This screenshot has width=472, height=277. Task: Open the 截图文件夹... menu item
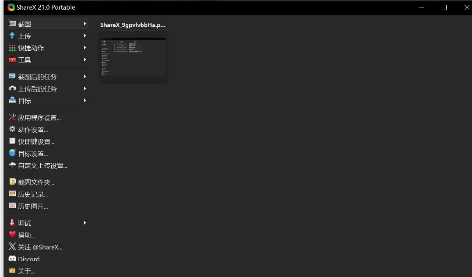coord(48,182)
